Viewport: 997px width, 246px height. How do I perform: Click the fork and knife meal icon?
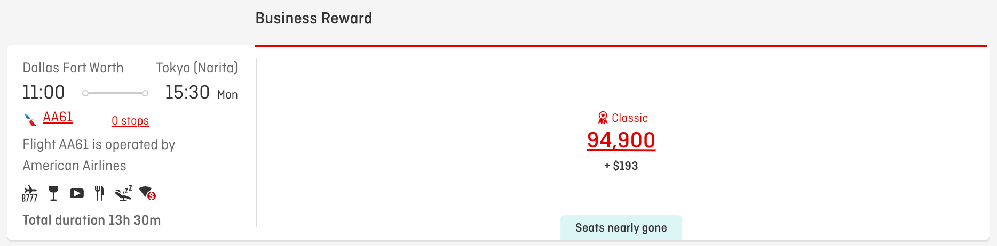coord(99,193)
